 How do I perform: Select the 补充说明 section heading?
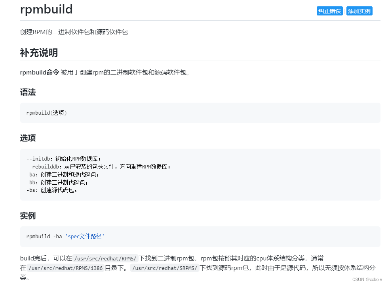(39, 52)
